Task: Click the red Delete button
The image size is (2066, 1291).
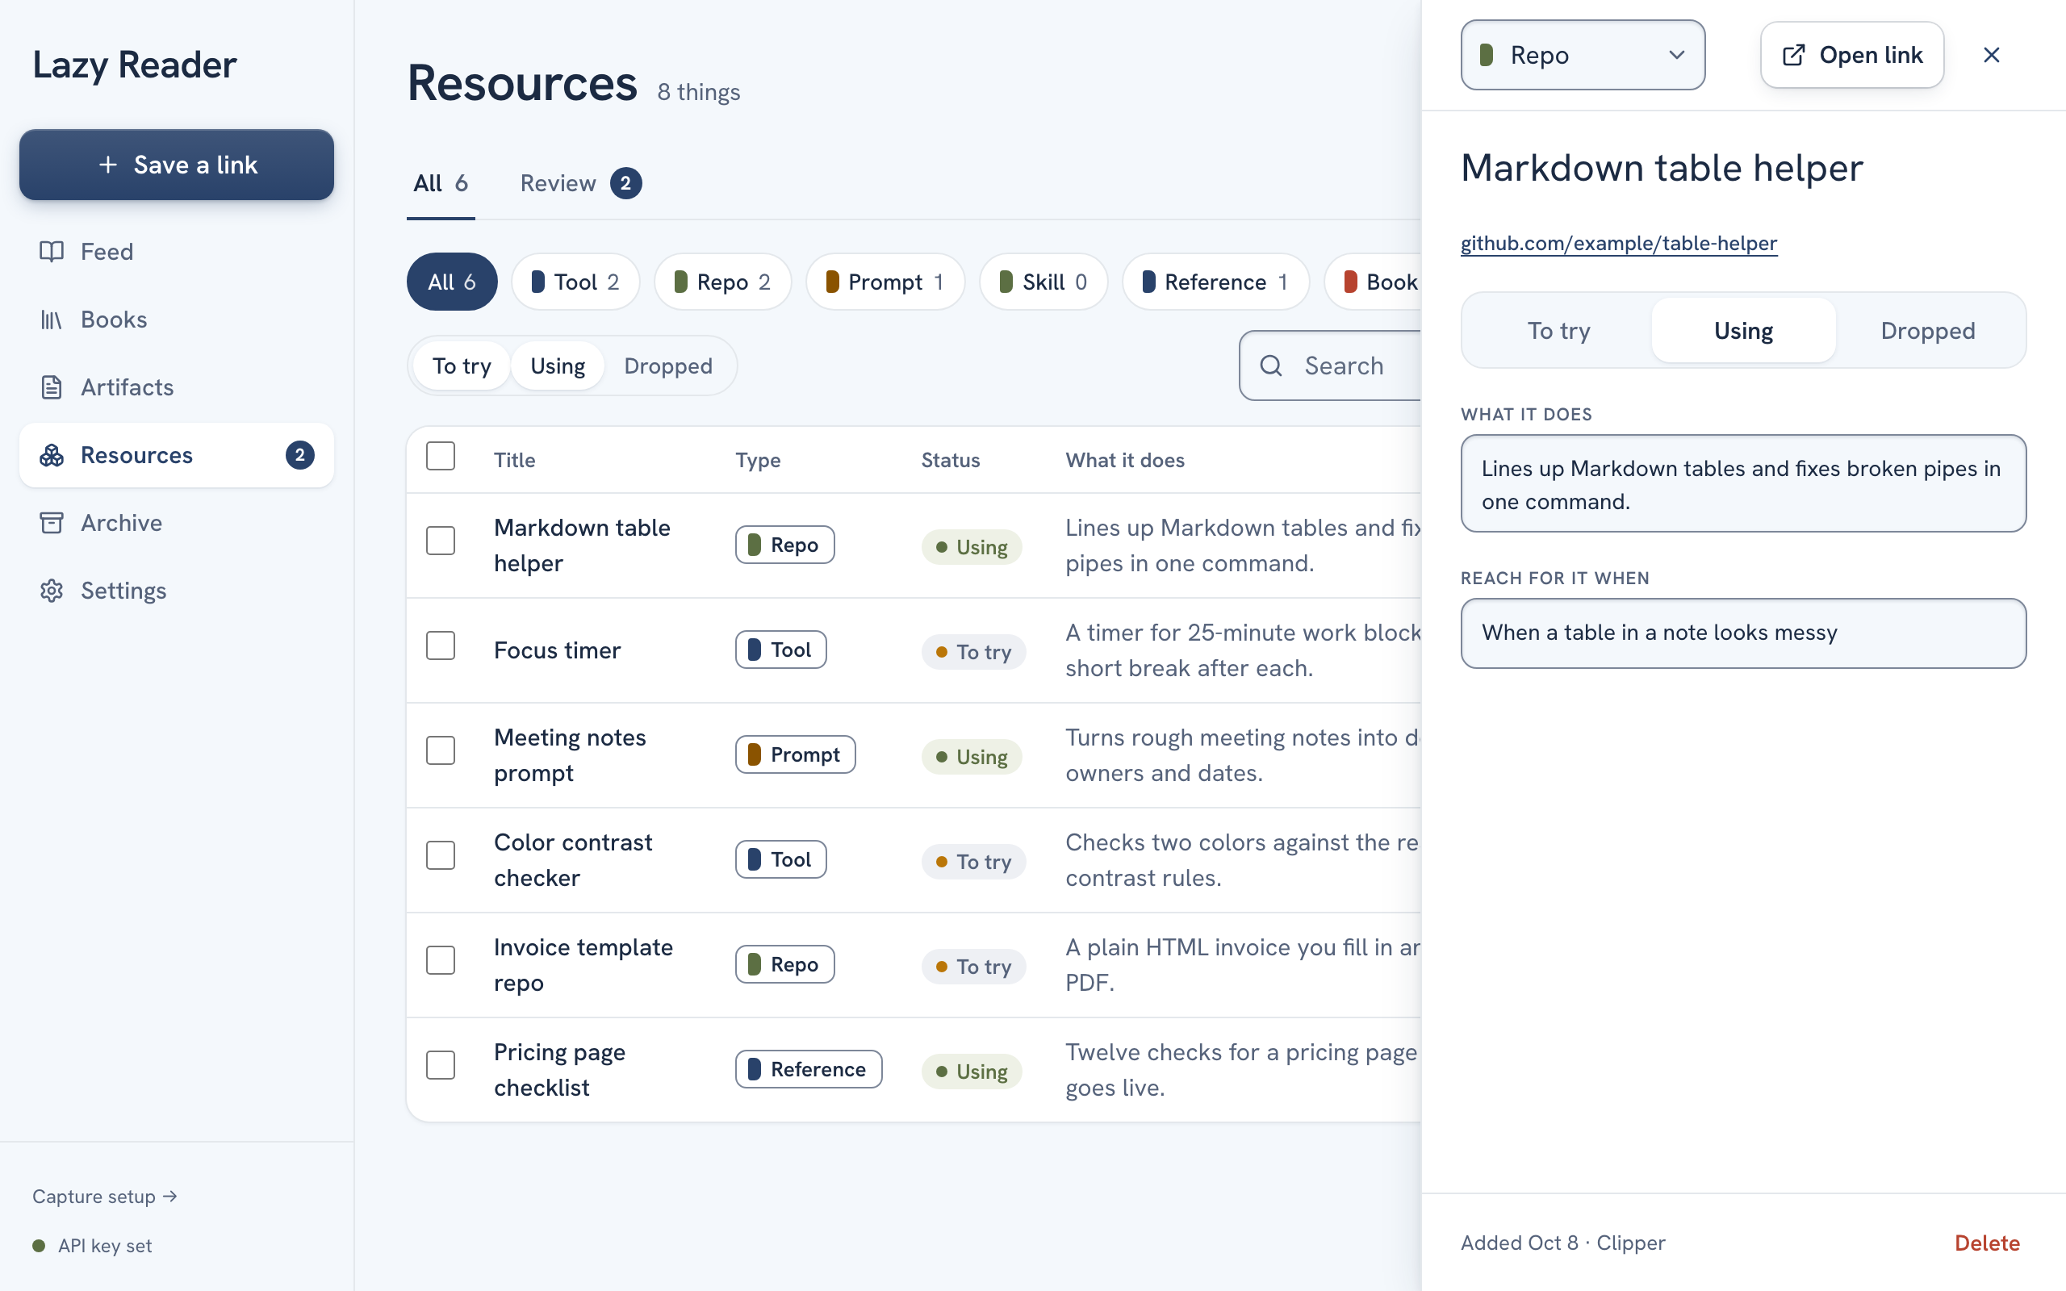Action: click(x=1987, y=1243)
